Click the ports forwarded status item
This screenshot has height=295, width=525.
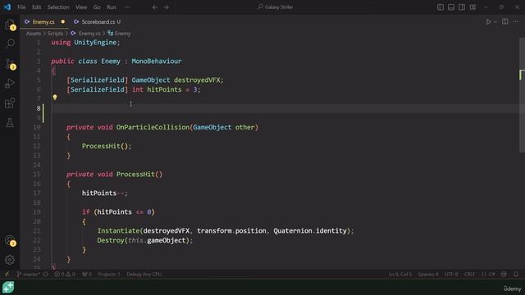pyautogui.click(x=87, y=275)
